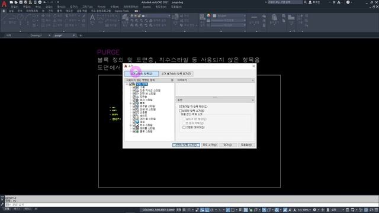This screenshot has height=213, width=379.
Task: Click the Open file quick access icon
Action: tap(16, 2)
